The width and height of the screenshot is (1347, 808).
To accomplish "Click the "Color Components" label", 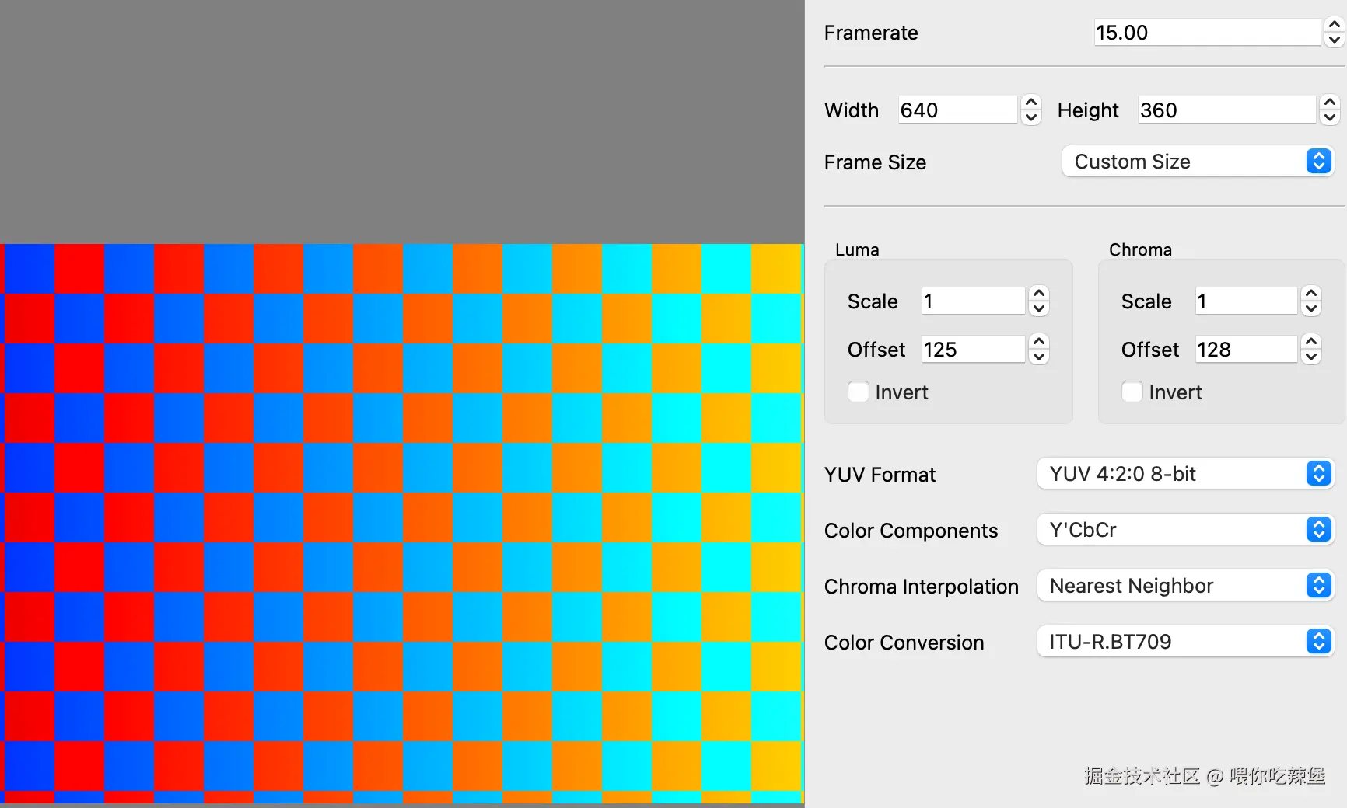I will click(x=911, y=531).
